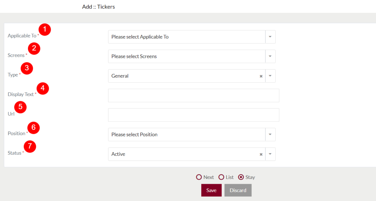Expand the Type dropdown arrow
Screen dimensions: 376x201
coord(270,76)
